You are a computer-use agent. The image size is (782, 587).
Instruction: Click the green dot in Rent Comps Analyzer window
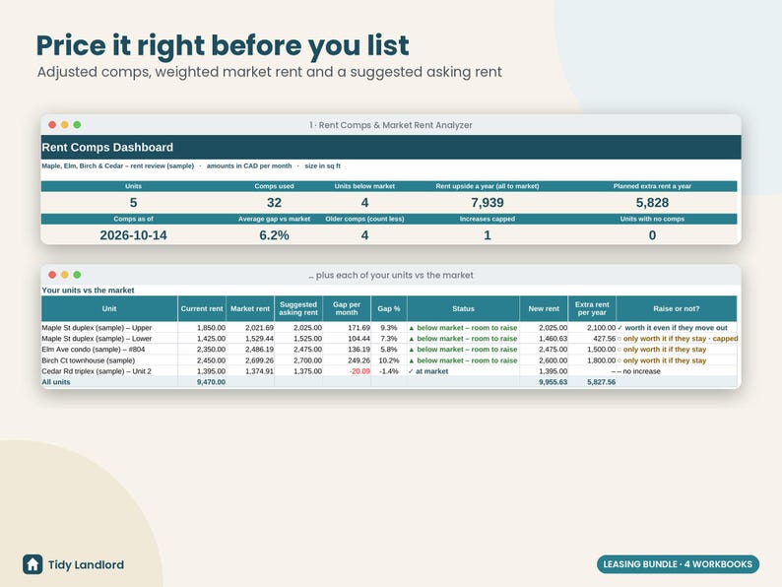(77, 125)
